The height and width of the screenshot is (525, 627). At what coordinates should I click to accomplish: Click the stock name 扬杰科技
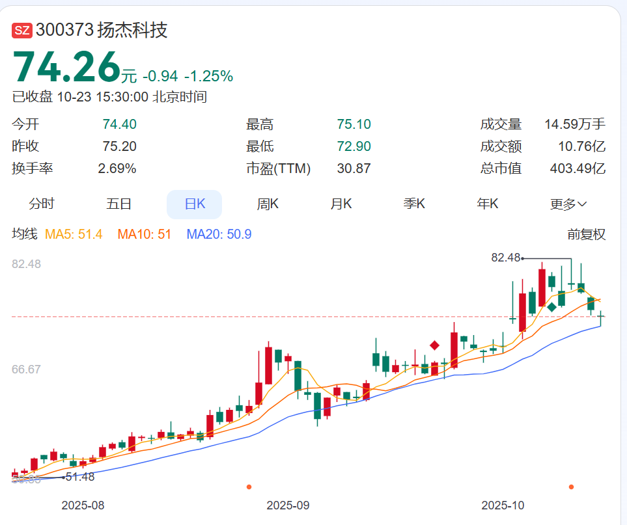coord(133,30)
